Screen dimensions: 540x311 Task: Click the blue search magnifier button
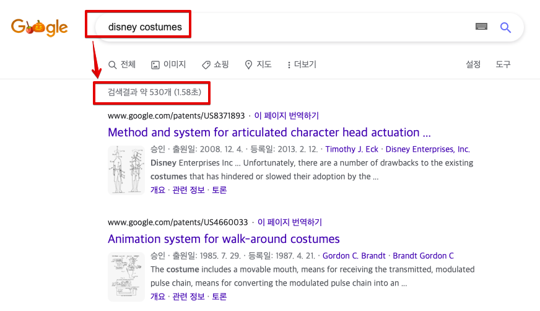click(x=505, y=27)
